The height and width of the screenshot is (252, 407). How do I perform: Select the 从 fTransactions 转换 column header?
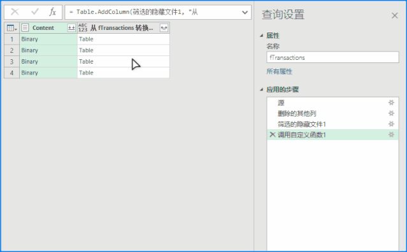(124, 28)
